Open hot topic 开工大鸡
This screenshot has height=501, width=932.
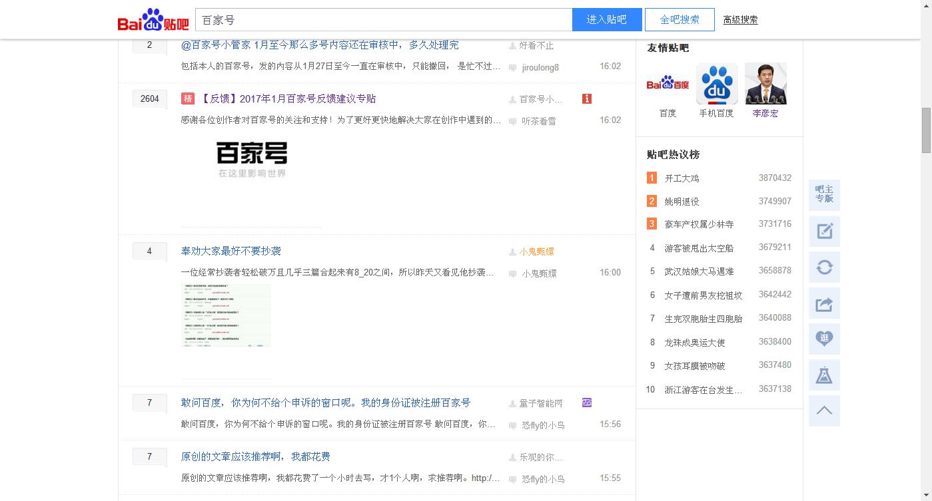682,178
